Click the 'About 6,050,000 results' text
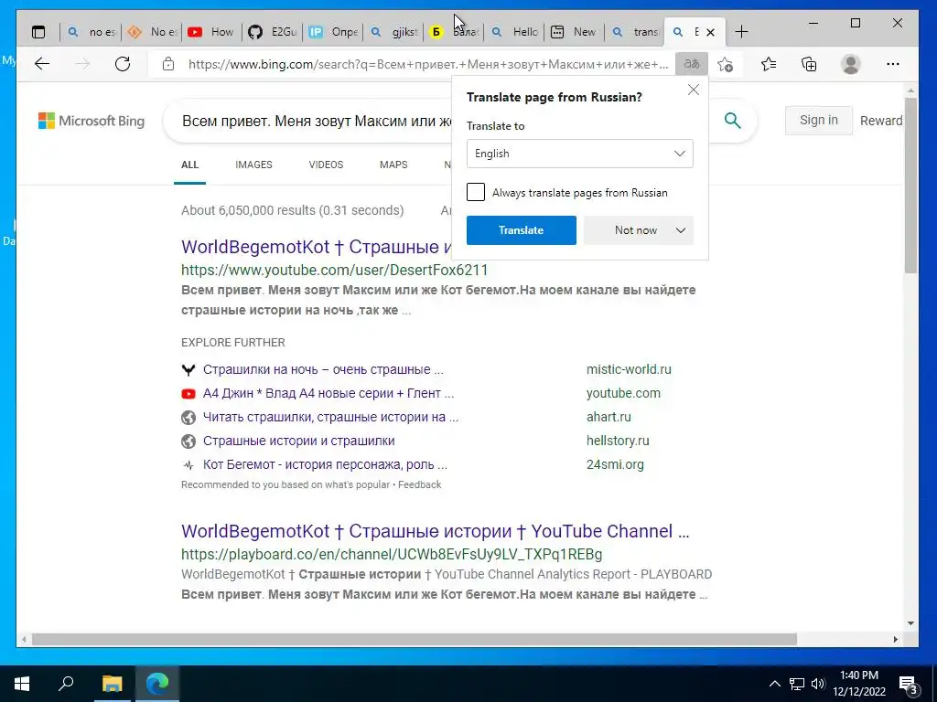 292,210
